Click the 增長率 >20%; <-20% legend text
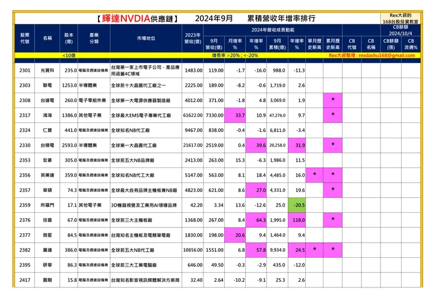The image size is (432, 305). pyautogui.click(x=235, y=55)
